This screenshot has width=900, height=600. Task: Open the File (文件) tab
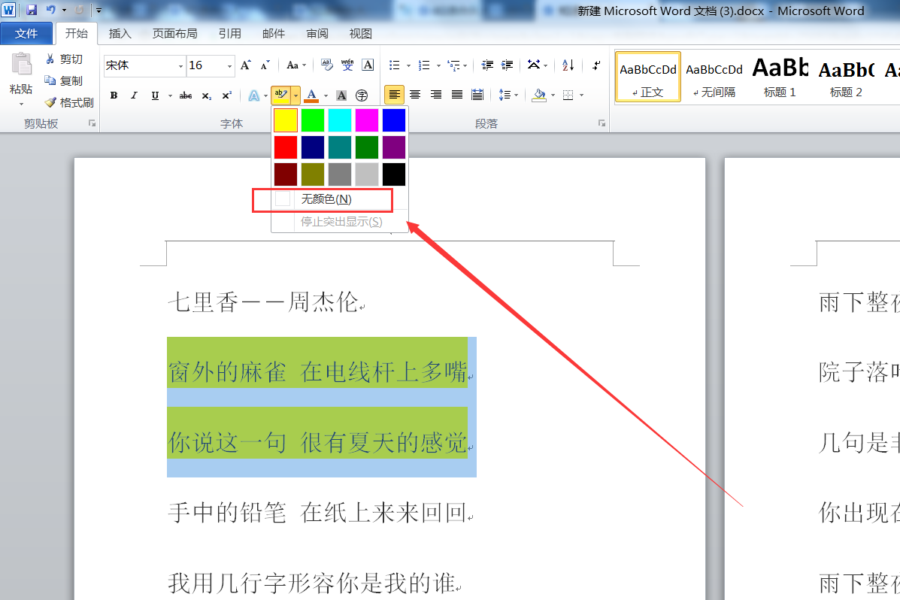tap(26, 34)
